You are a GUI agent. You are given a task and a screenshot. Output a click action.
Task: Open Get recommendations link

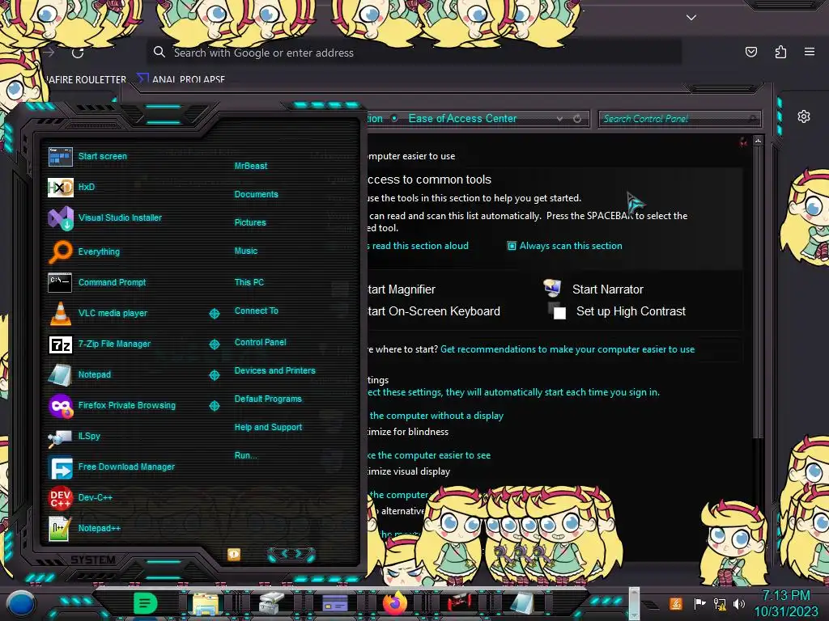click(568, 349)
